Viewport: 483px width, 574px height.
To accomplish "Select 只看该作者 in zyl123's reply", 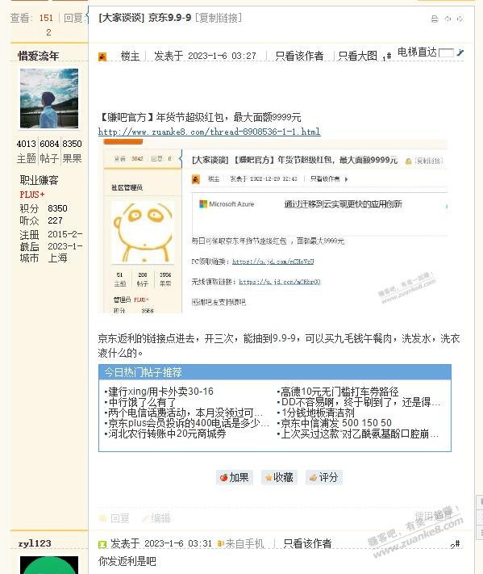I will (307, 543).
